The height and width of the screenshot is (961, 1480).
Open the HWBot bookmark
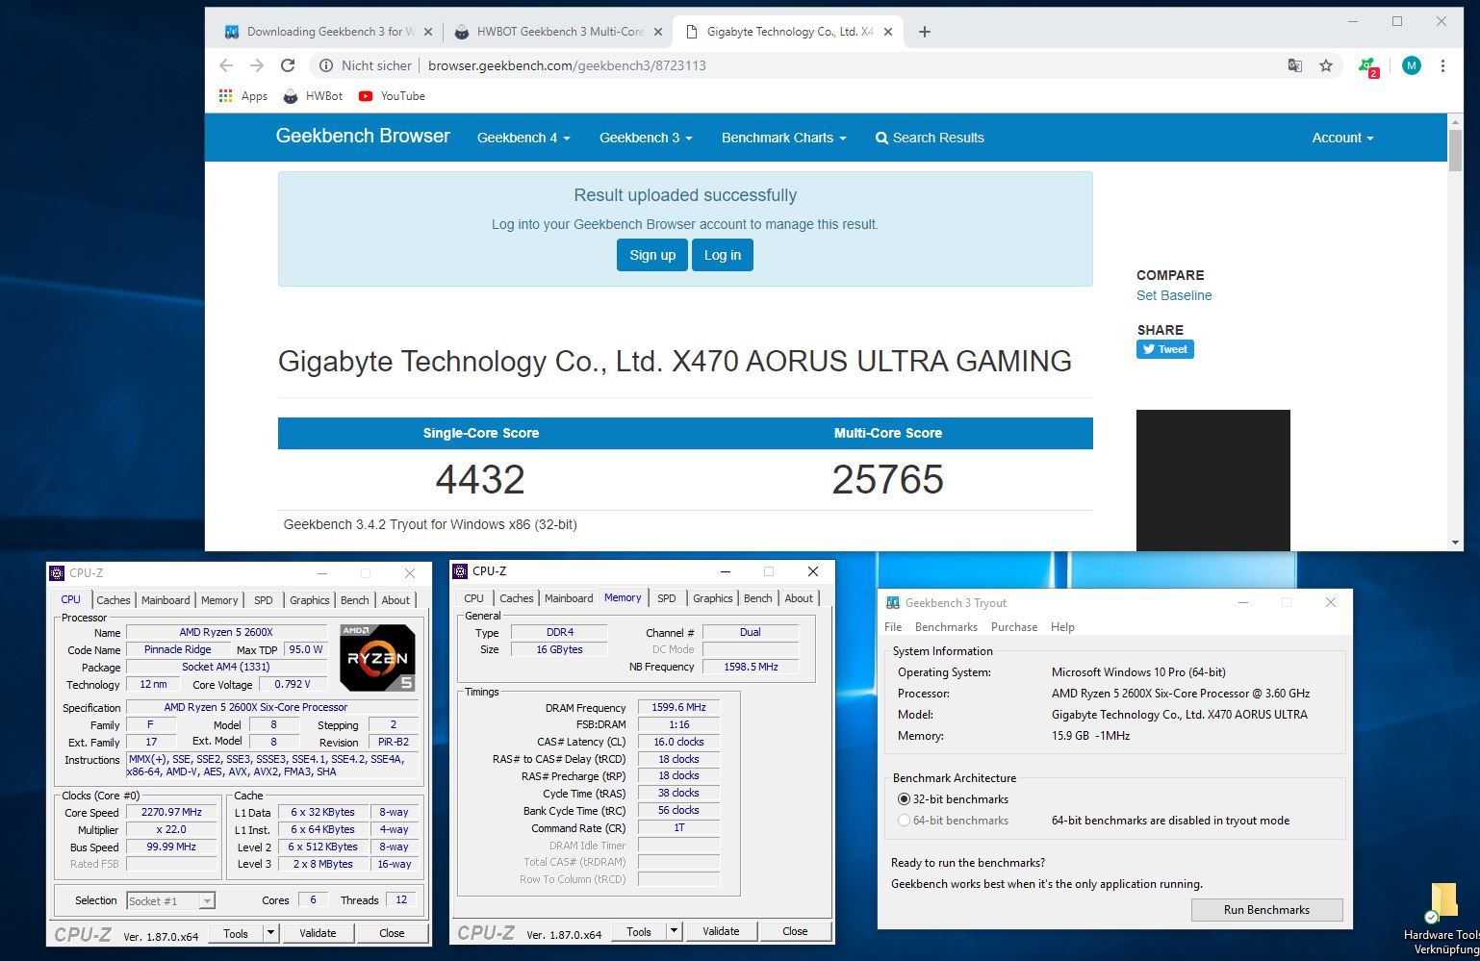click(313, 96)
